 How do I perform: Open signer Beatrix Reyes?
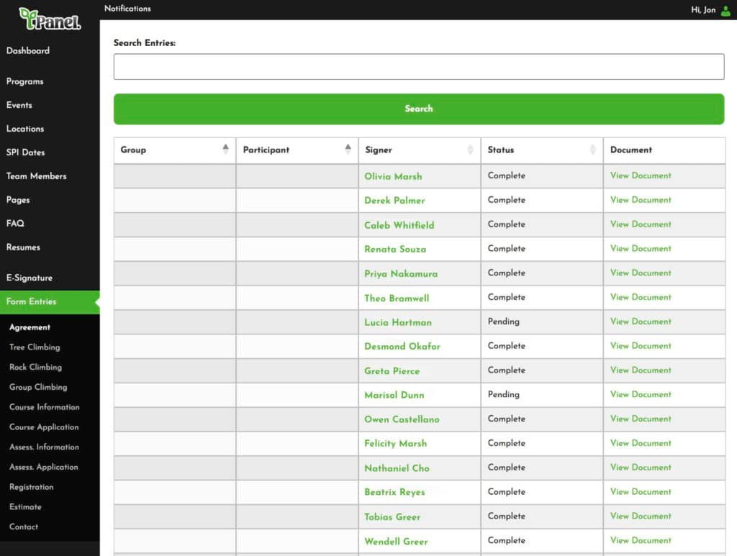[394, 492]
